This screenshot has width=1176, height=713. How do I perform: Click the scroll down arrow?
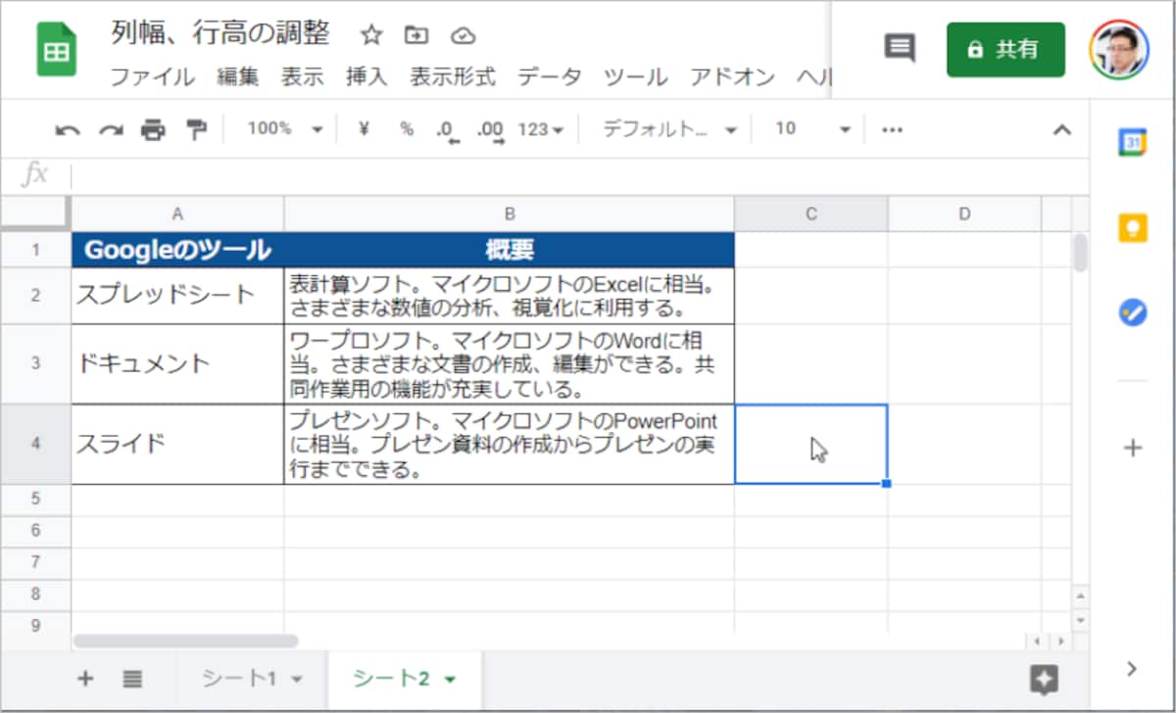(x=1081, y=621)
